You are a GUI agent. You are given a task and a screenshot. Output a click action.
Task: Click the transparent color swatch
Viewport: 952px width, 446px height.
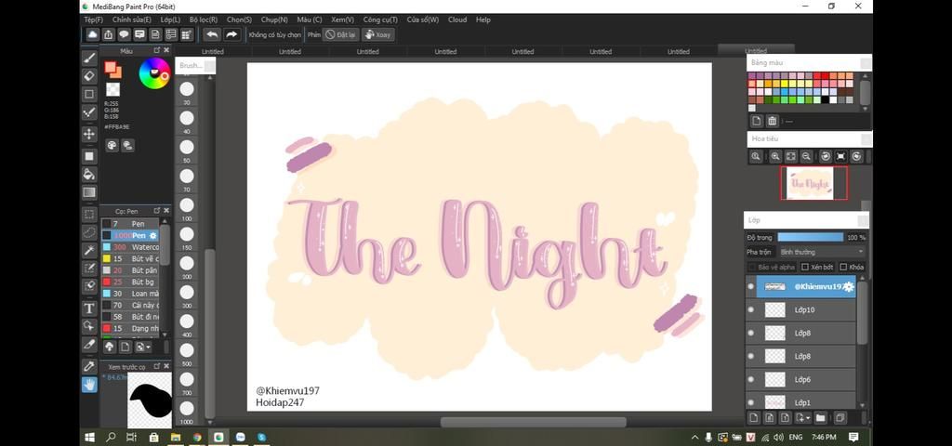112,90
